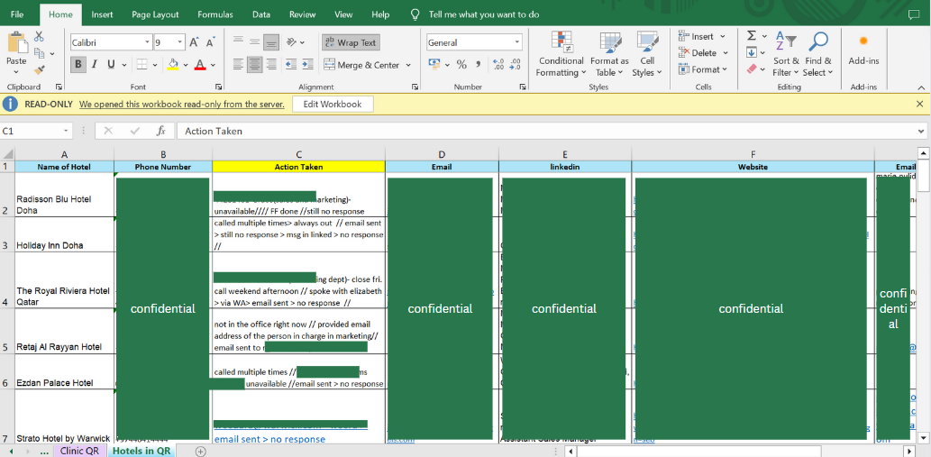931x457 pixels.
Task: Click the AutoSum sigma icon
Action: 751,36
